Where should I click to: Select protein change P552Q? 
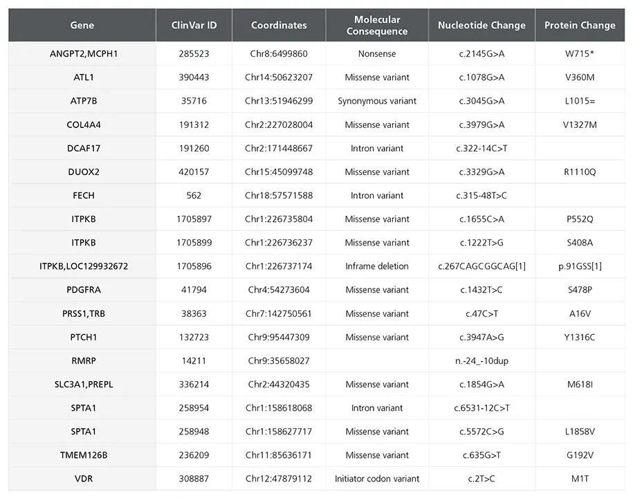coord(580,219)
